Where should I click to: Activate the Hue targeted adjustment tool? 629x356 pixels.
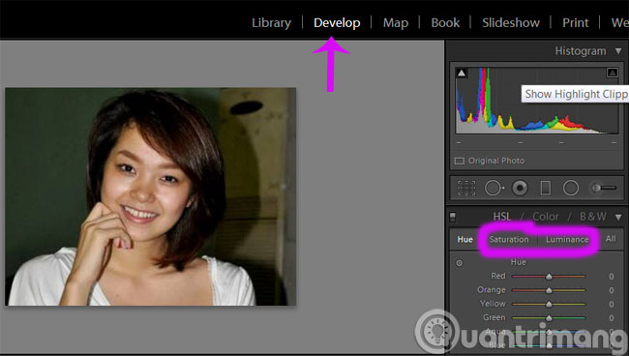tap(460, 263)
